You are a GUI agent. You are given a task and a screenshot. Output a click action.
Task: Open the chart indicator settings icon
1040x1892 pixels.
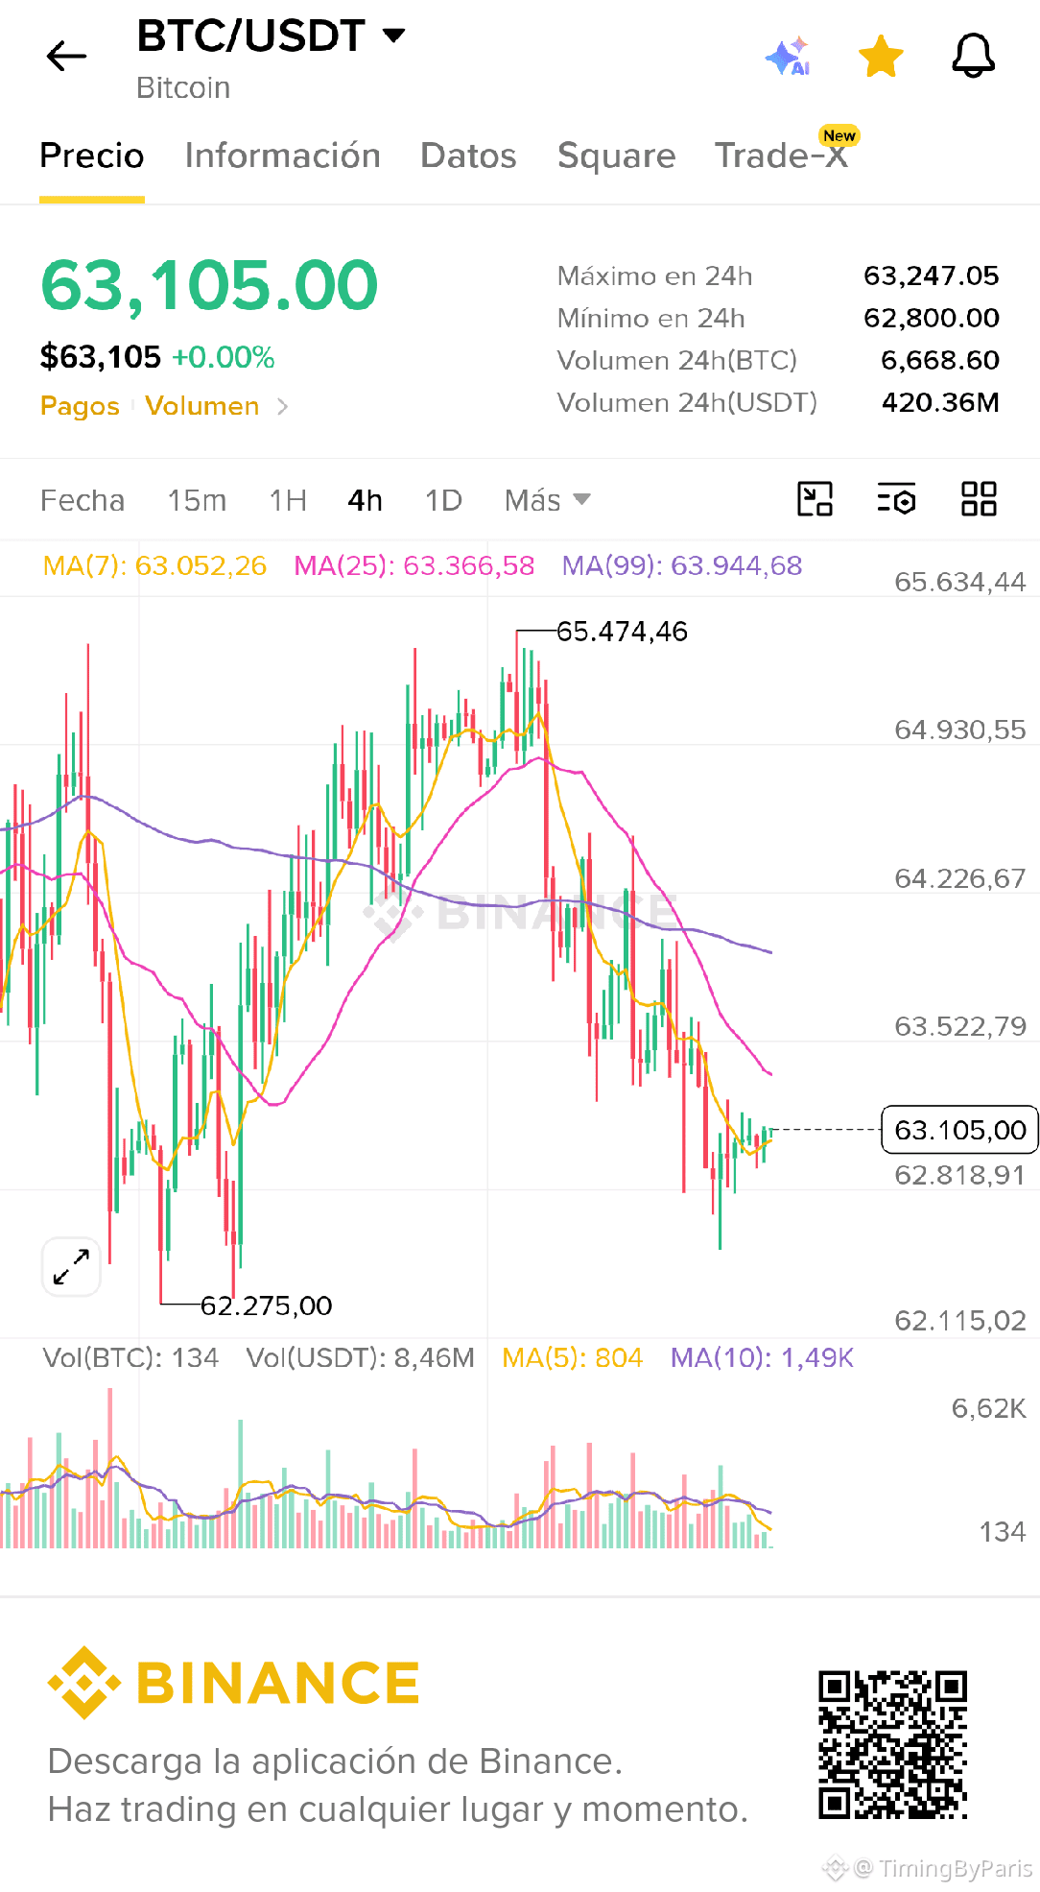[x=896, y=499]
